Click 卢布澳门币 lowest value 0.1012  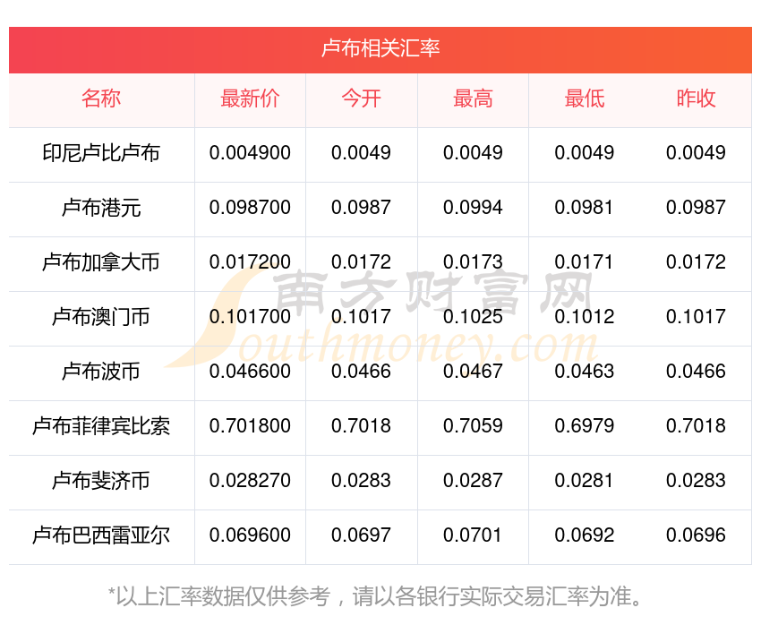(585, 317)
